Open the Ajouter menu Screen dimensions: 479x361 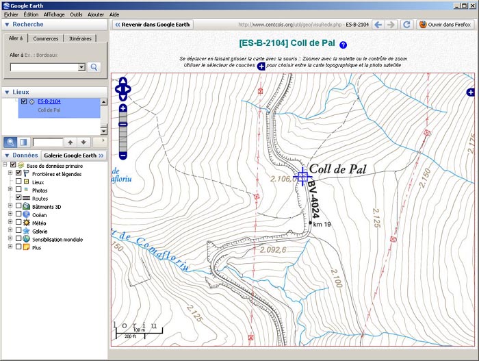96,14
